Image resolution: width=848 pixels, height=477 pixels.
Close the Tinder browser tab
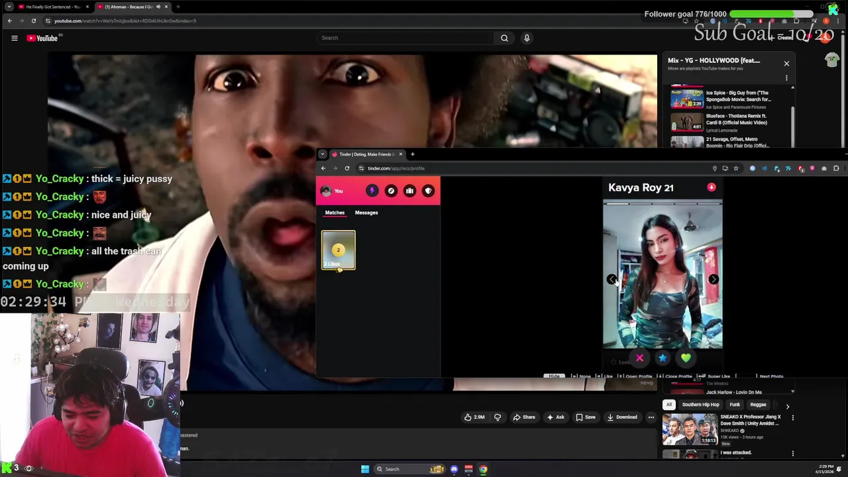point(400,154)
